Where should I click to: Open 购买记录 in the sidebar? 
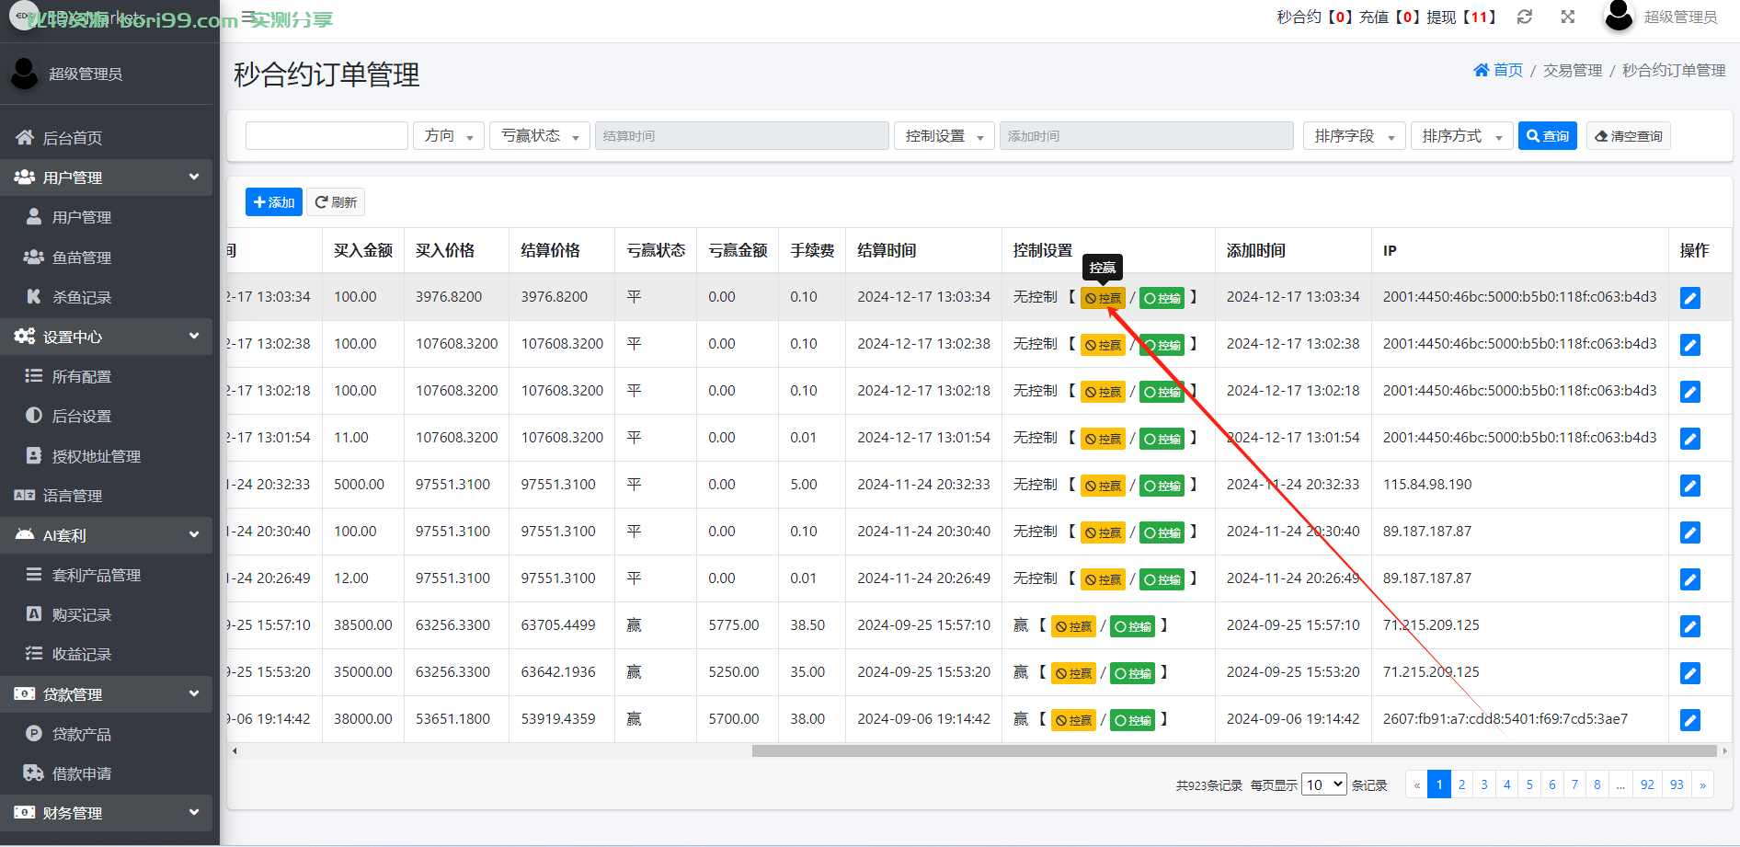click(107, 614)
